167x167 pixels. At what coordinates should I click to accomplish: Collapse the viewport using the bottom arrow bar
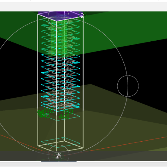point(59,161)
